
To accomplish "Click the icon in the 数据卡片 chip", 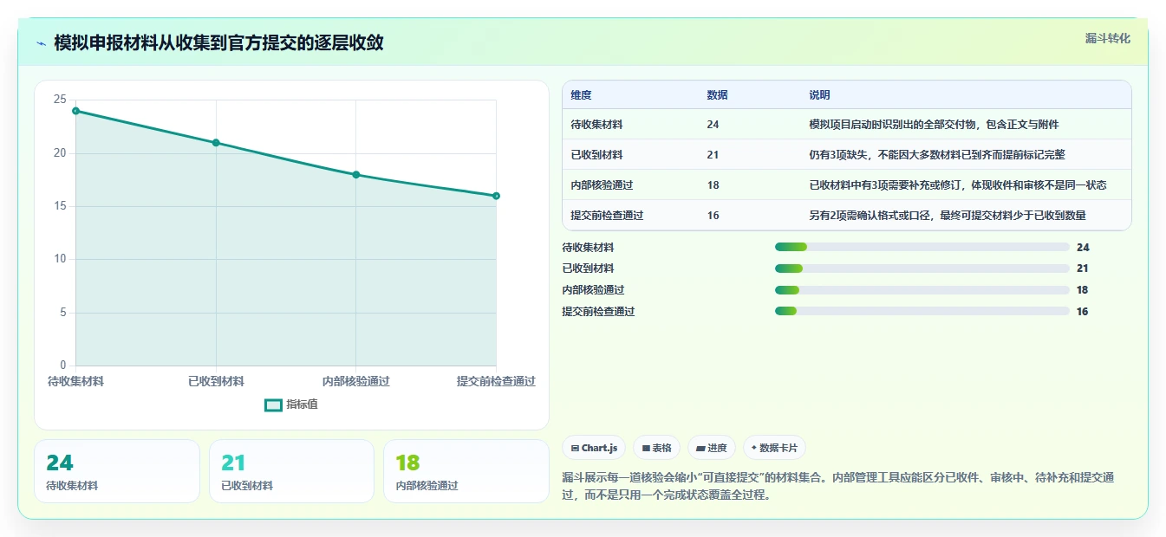I will 754,448.
